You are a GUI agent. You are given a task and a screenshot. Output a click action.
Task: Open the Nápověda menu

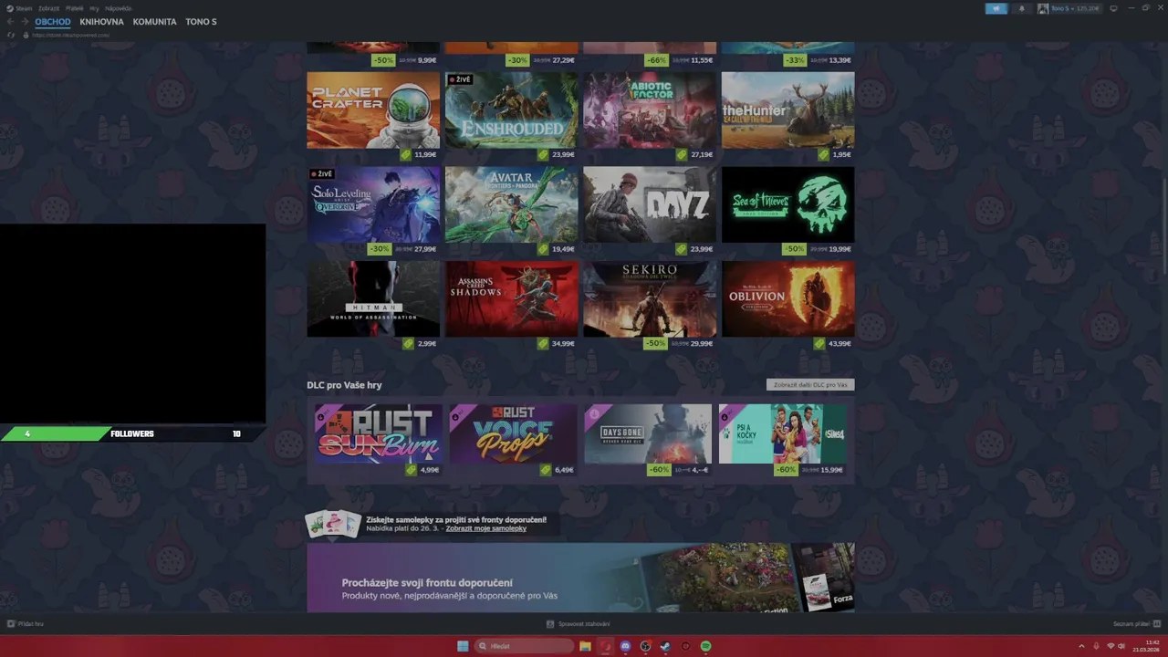pos(119,8)
